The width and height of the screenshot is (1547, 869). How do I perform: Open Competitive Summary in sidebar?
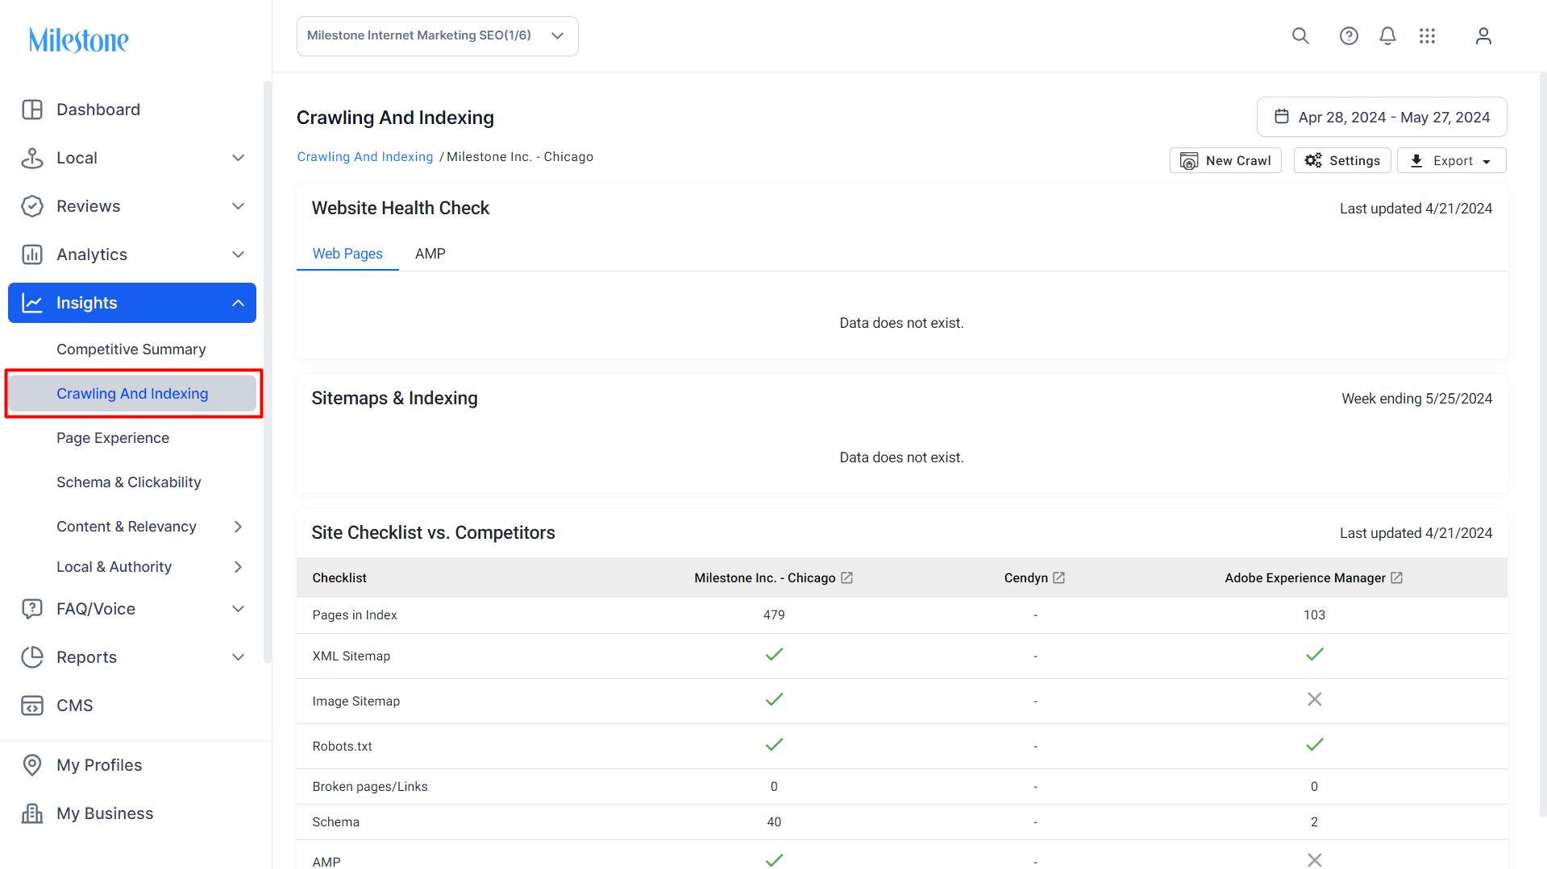click(131, 350)
